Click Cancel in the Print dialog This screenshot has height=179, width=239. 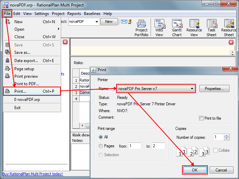tap(221, 170)
